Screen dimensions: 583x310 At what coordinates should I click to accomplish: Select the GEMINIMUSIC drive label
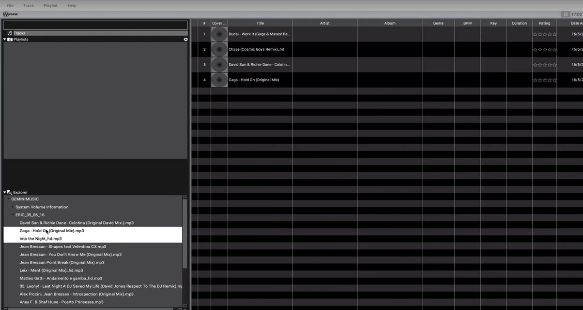[25, 199]
